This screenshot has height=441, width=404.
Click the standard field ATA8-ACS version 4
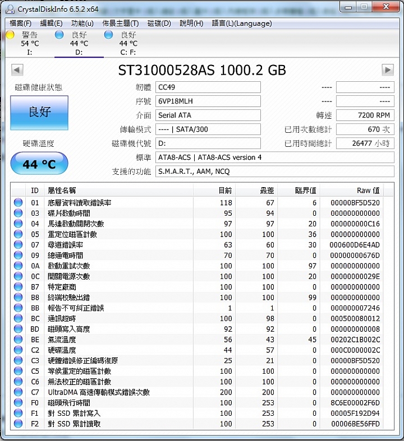(x=275, y=157)
